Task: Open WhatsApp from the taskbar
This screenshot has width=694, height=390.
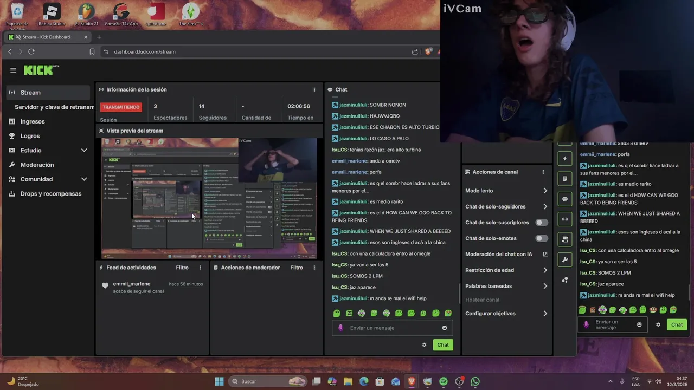Action: click(x=475, y=381)
